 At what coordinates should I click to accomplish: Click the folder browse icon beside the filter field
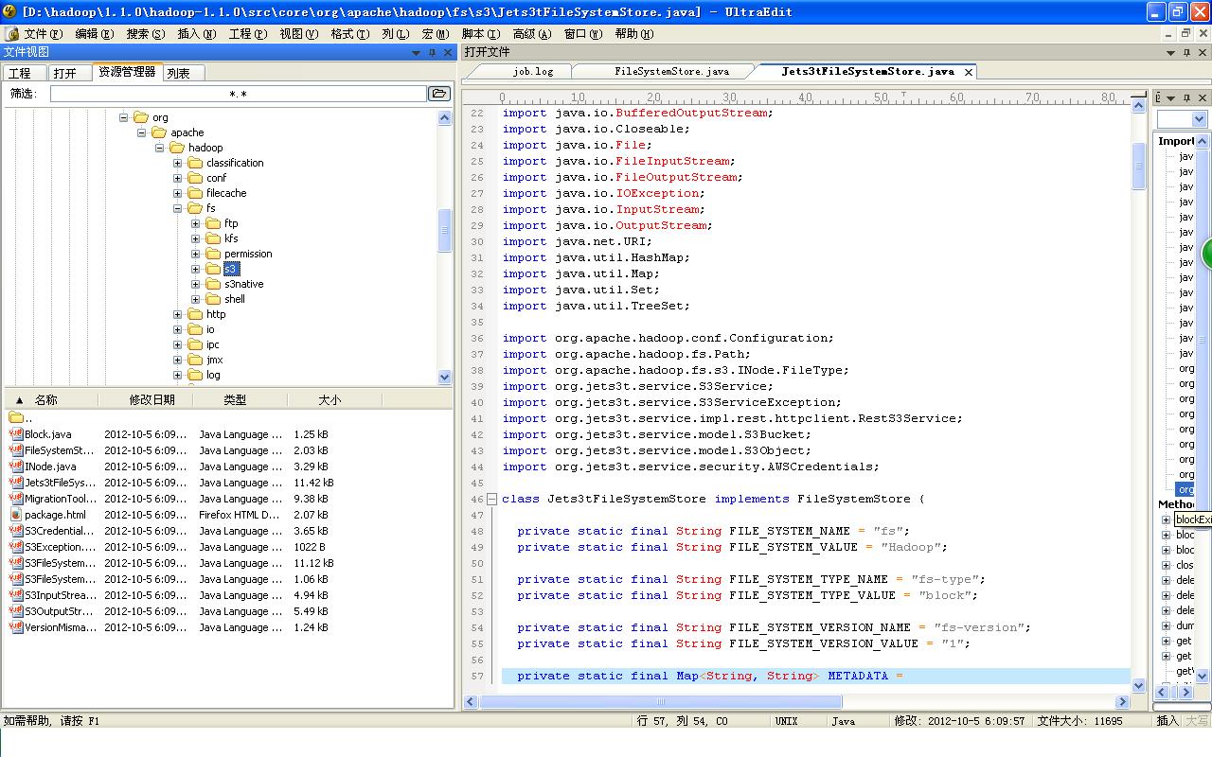(x=438, y=93)
